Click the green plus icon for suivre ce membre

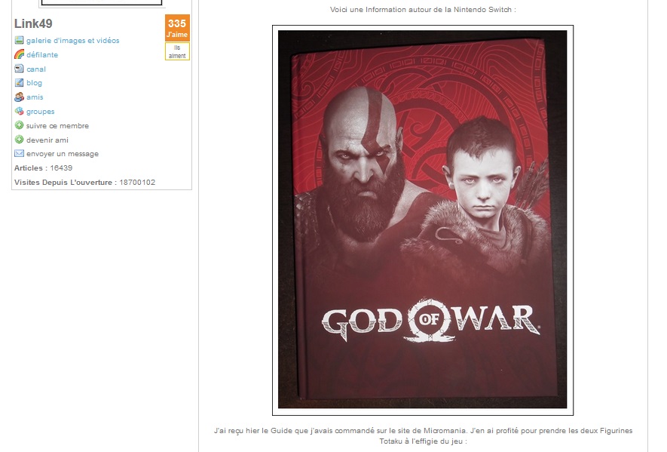(19, 125)
